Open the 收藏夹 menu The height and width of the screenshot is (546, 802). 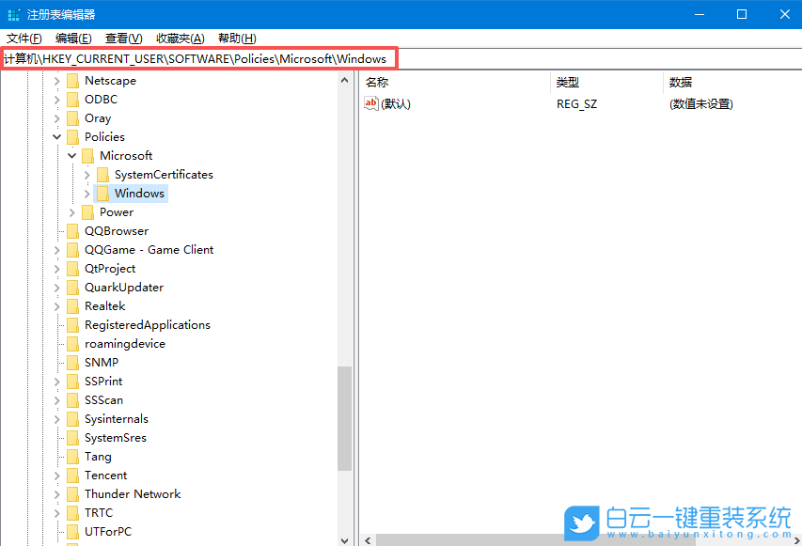pos(178,38)
